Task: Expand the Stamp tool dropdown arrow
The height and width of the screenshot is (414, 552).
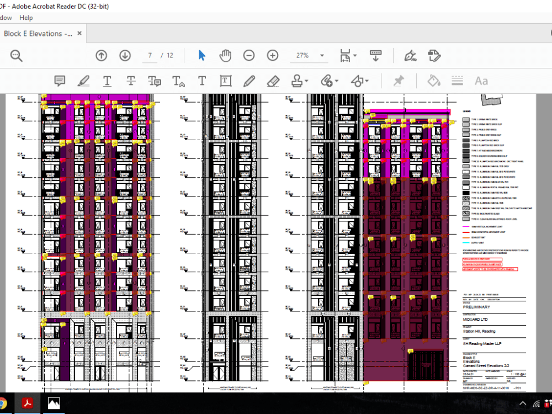Action: [x=306, y=81]
